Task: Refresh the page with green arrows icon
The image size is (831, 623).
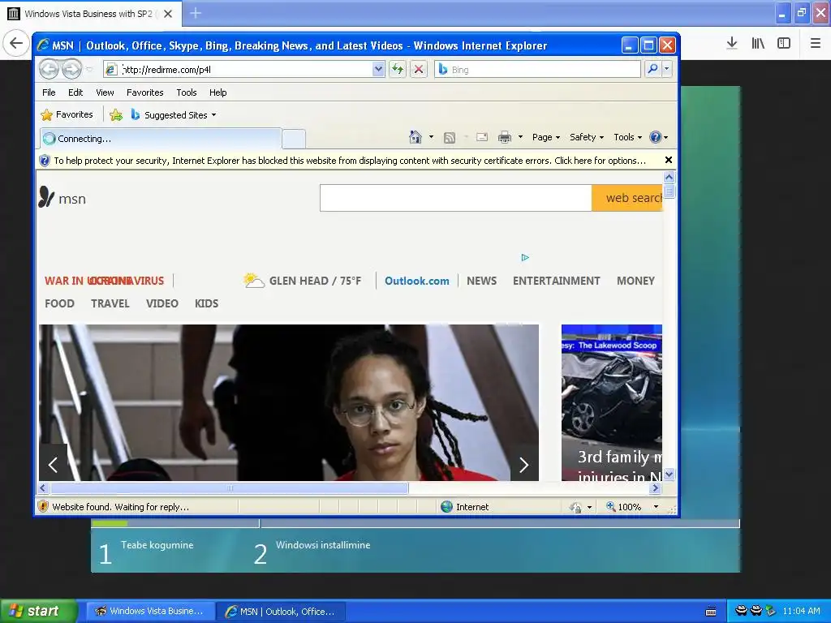Action: (398, 69)
